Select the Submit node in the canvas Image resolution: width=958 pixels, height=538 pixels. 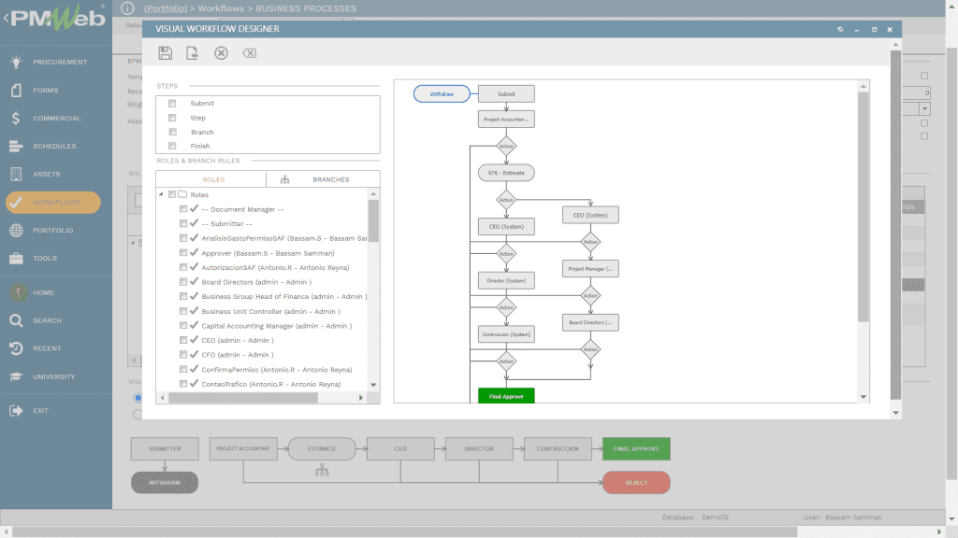pos(506,94)
